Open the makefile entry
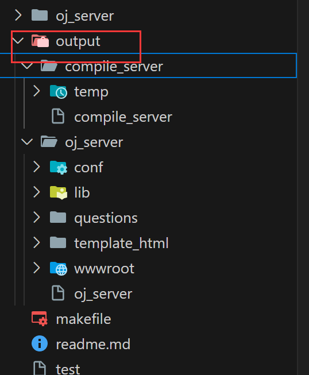Screen dimensions: 309x375 [x=83, y=319]
